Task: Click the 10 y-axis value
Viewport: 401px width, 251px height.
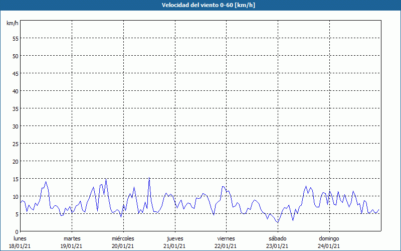Action: pos(16,196)
